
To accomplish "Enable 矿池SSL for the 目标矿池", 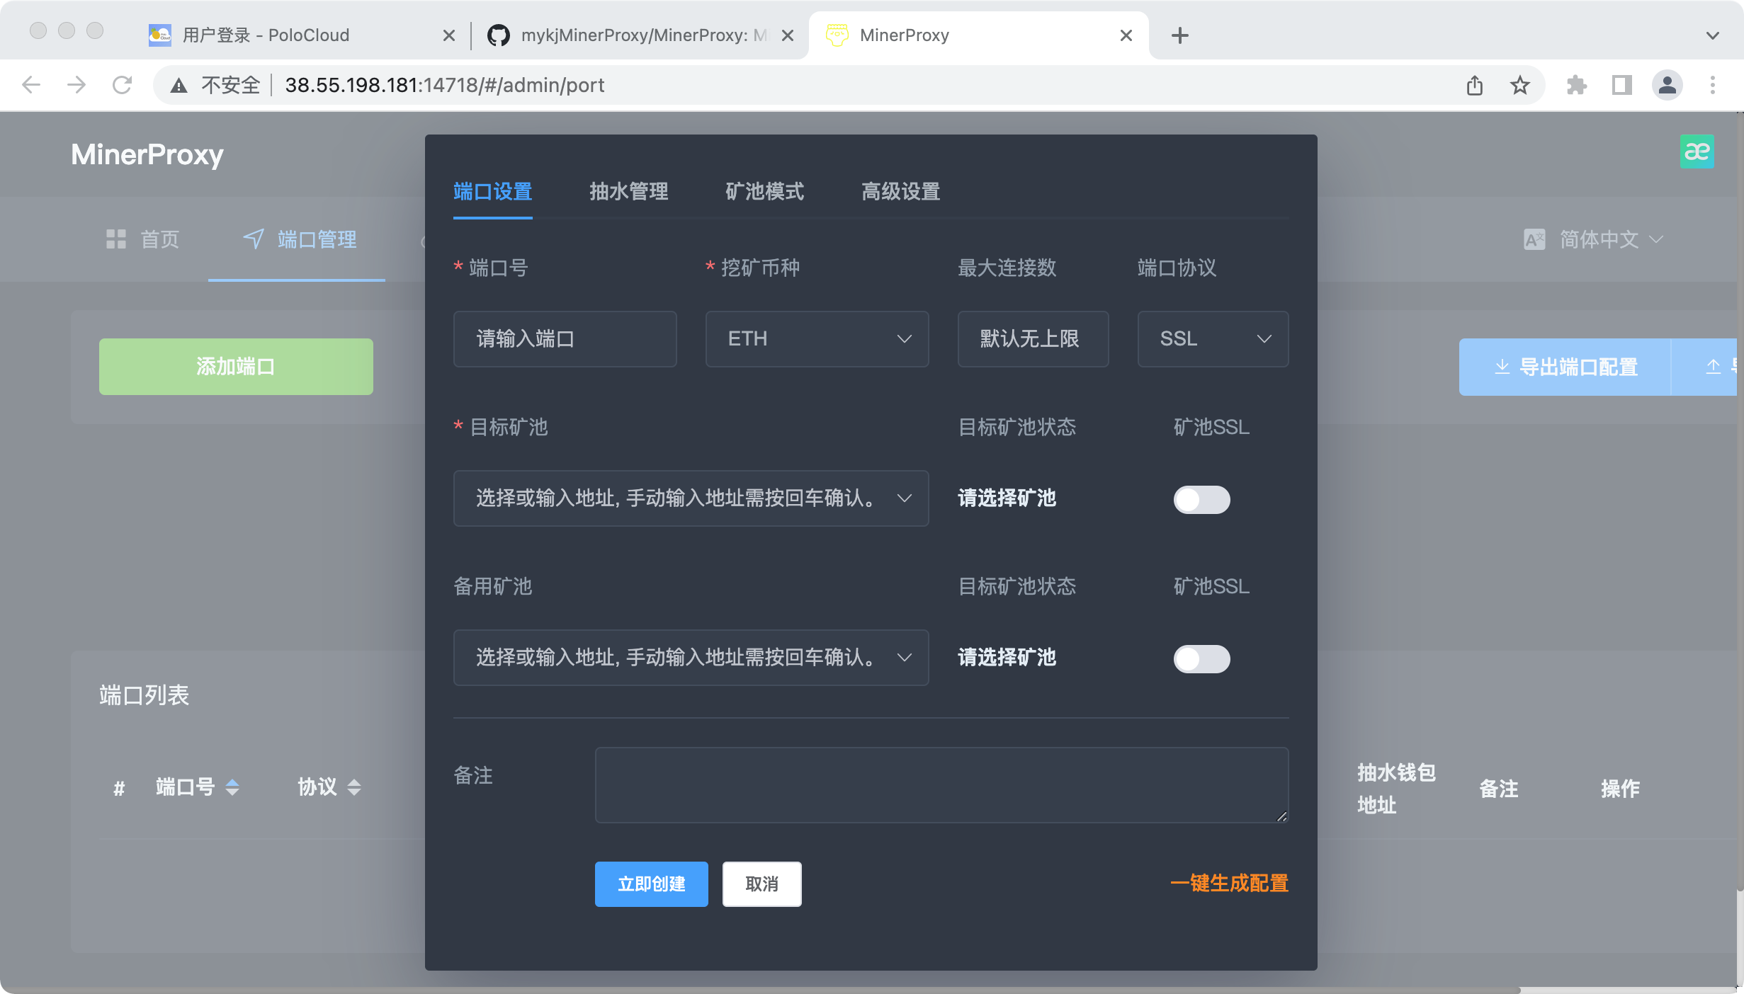I will coord(1201,499).
